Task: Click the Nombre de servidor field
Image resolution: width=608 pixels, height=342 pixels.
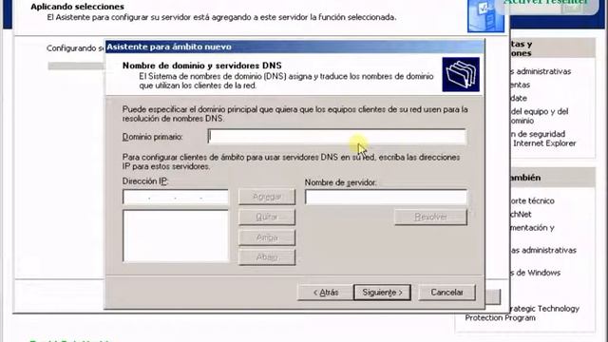Action: 386,197
